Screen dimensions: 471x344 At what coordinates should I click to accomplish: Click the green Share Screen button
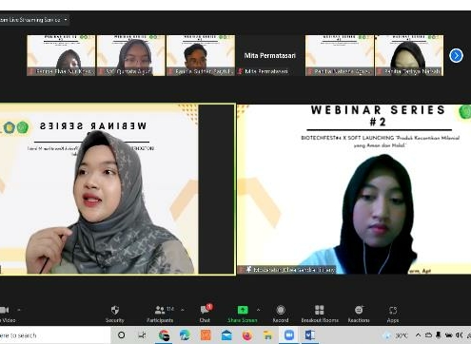click(x=243, y=314)
